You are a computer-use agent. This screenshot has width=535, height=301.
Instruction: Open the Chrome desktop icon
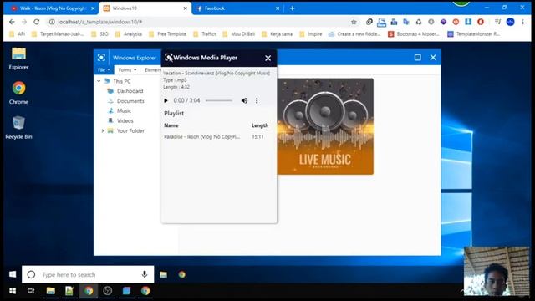pyautogui.click(x=18, y=93)
